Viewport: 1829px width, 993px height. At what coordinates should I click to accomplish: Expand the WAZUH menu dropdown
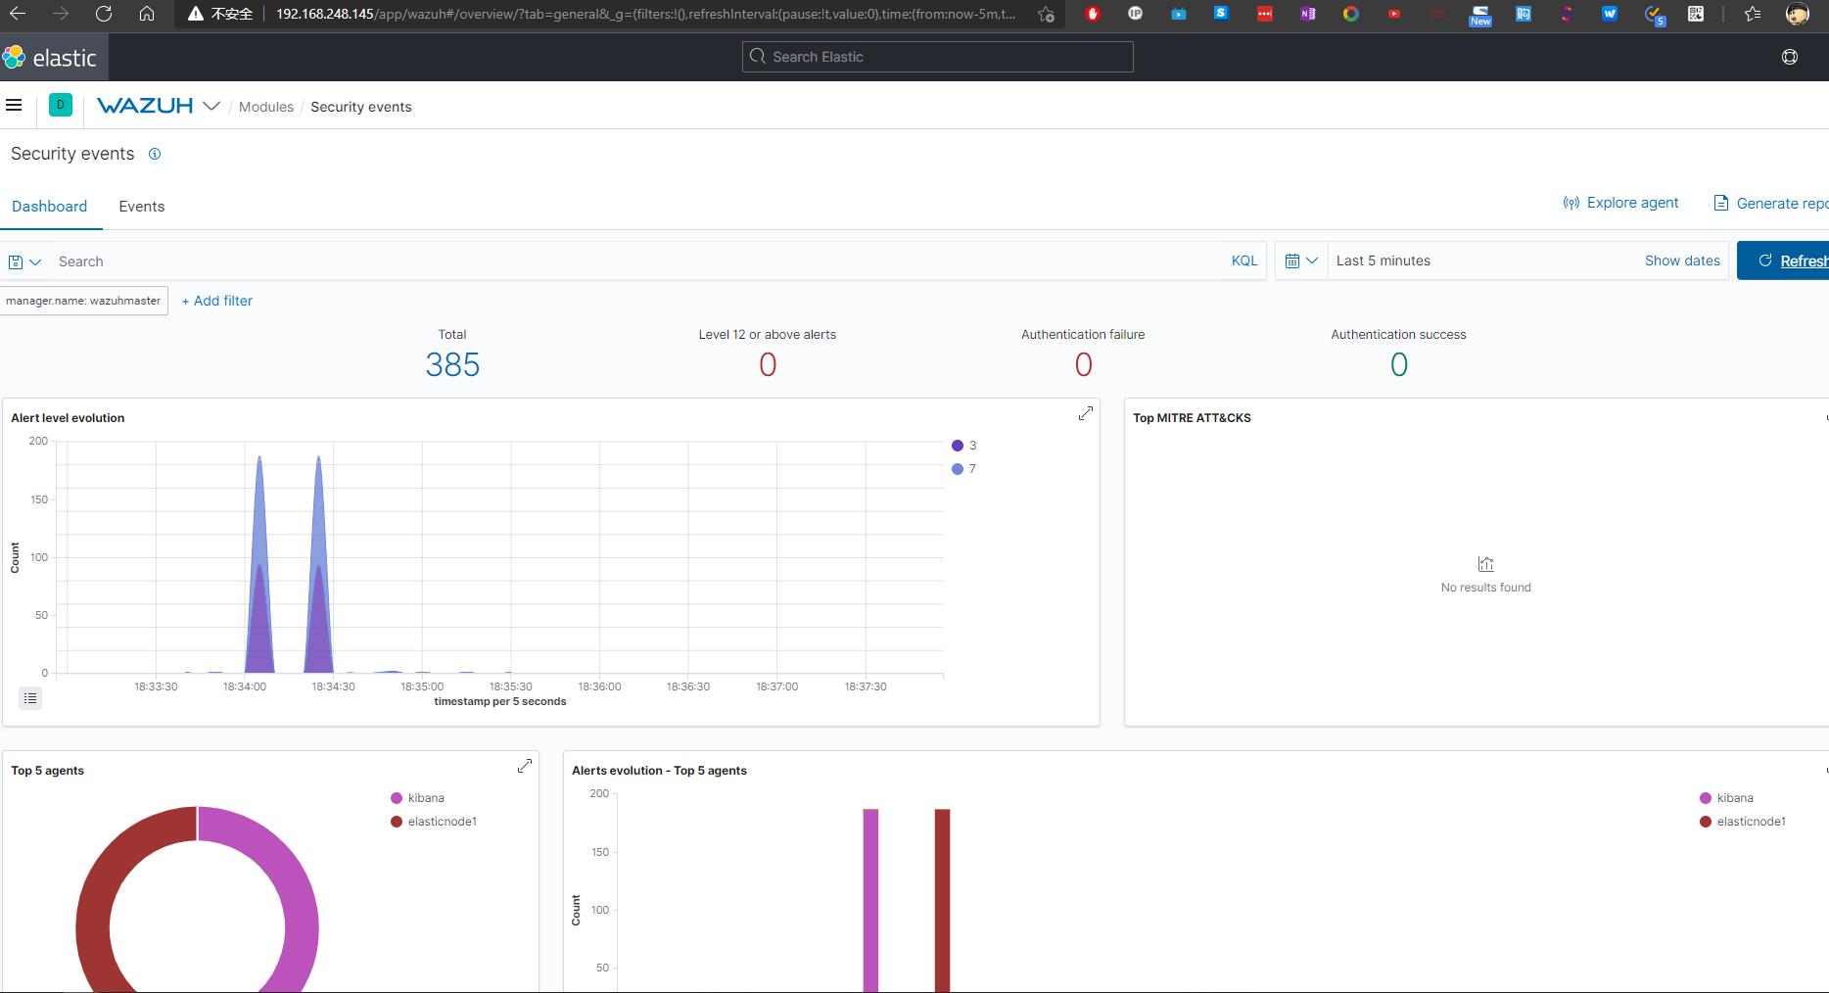pos(211,106)
